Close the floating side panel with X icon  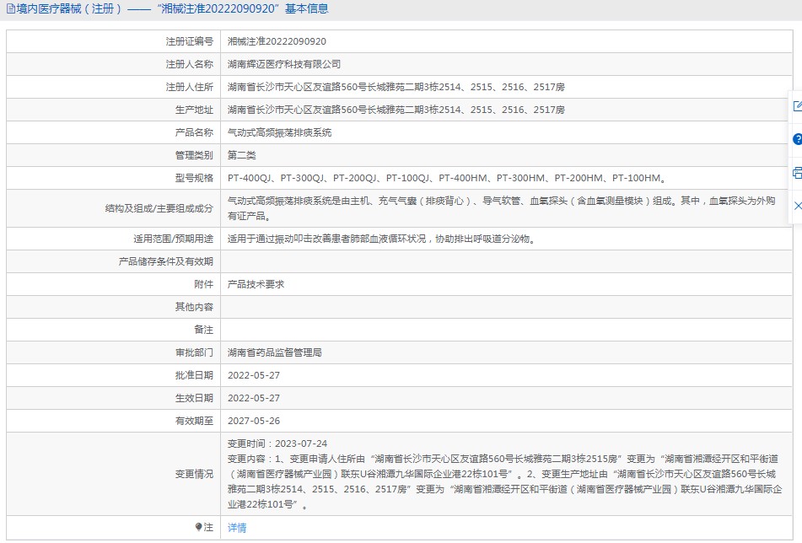coord(798,206)
